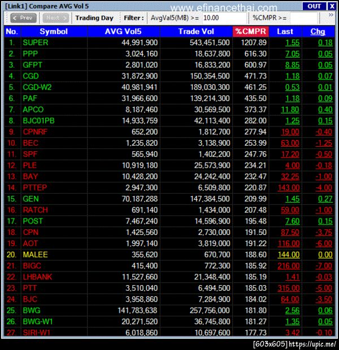Open RATCH last price 59.00

pos(290,210)
